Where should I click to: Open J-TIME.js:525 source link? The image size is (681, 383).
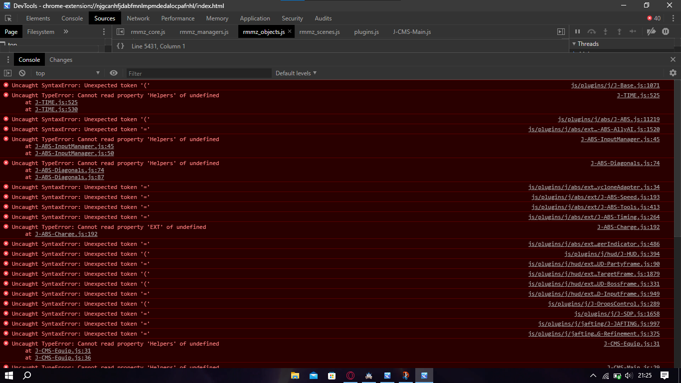coord(638,95)
